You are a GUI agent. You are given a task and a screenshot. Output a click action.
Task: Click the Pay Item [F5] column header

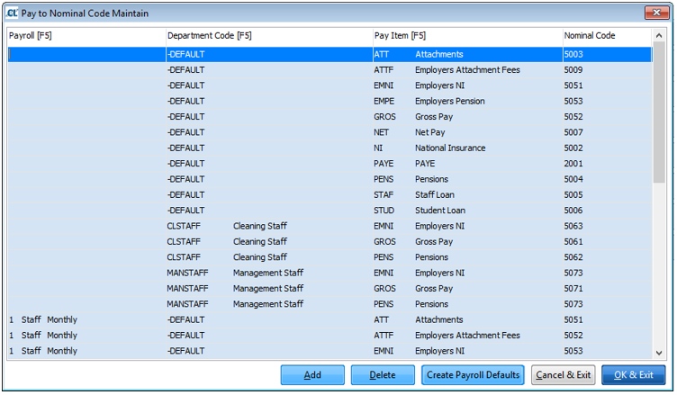click(x=465, y=36)
